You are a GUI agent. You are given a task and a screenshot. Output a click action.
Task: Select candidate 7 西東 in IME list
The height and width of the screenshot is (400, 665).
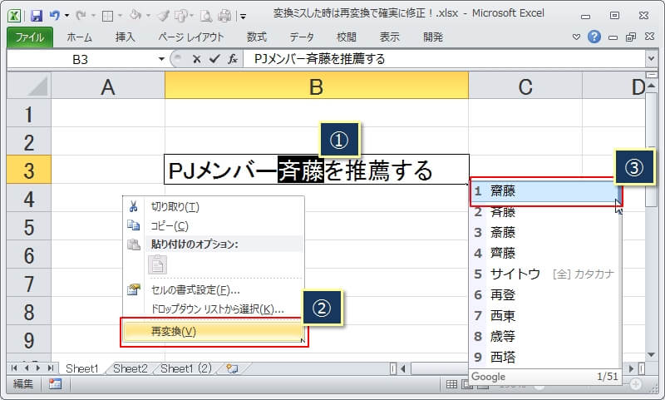[x=545, y=315]
